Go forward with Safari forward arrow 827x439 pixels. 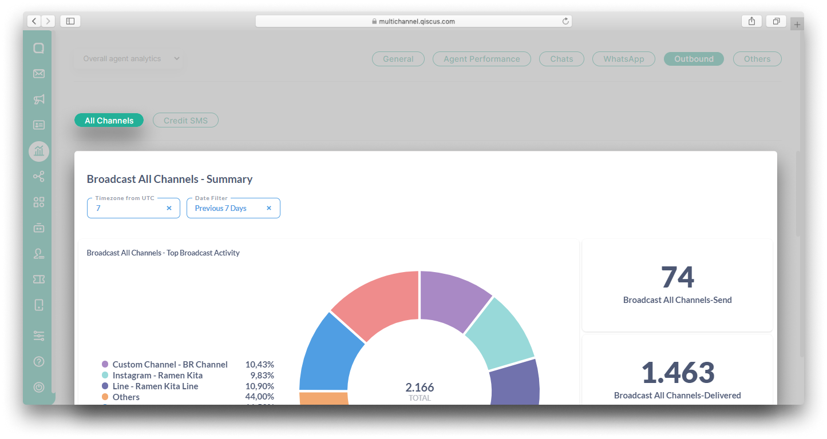[48, 21]
